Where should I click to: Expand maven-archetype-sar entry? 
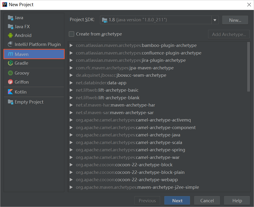click(71, 113)
